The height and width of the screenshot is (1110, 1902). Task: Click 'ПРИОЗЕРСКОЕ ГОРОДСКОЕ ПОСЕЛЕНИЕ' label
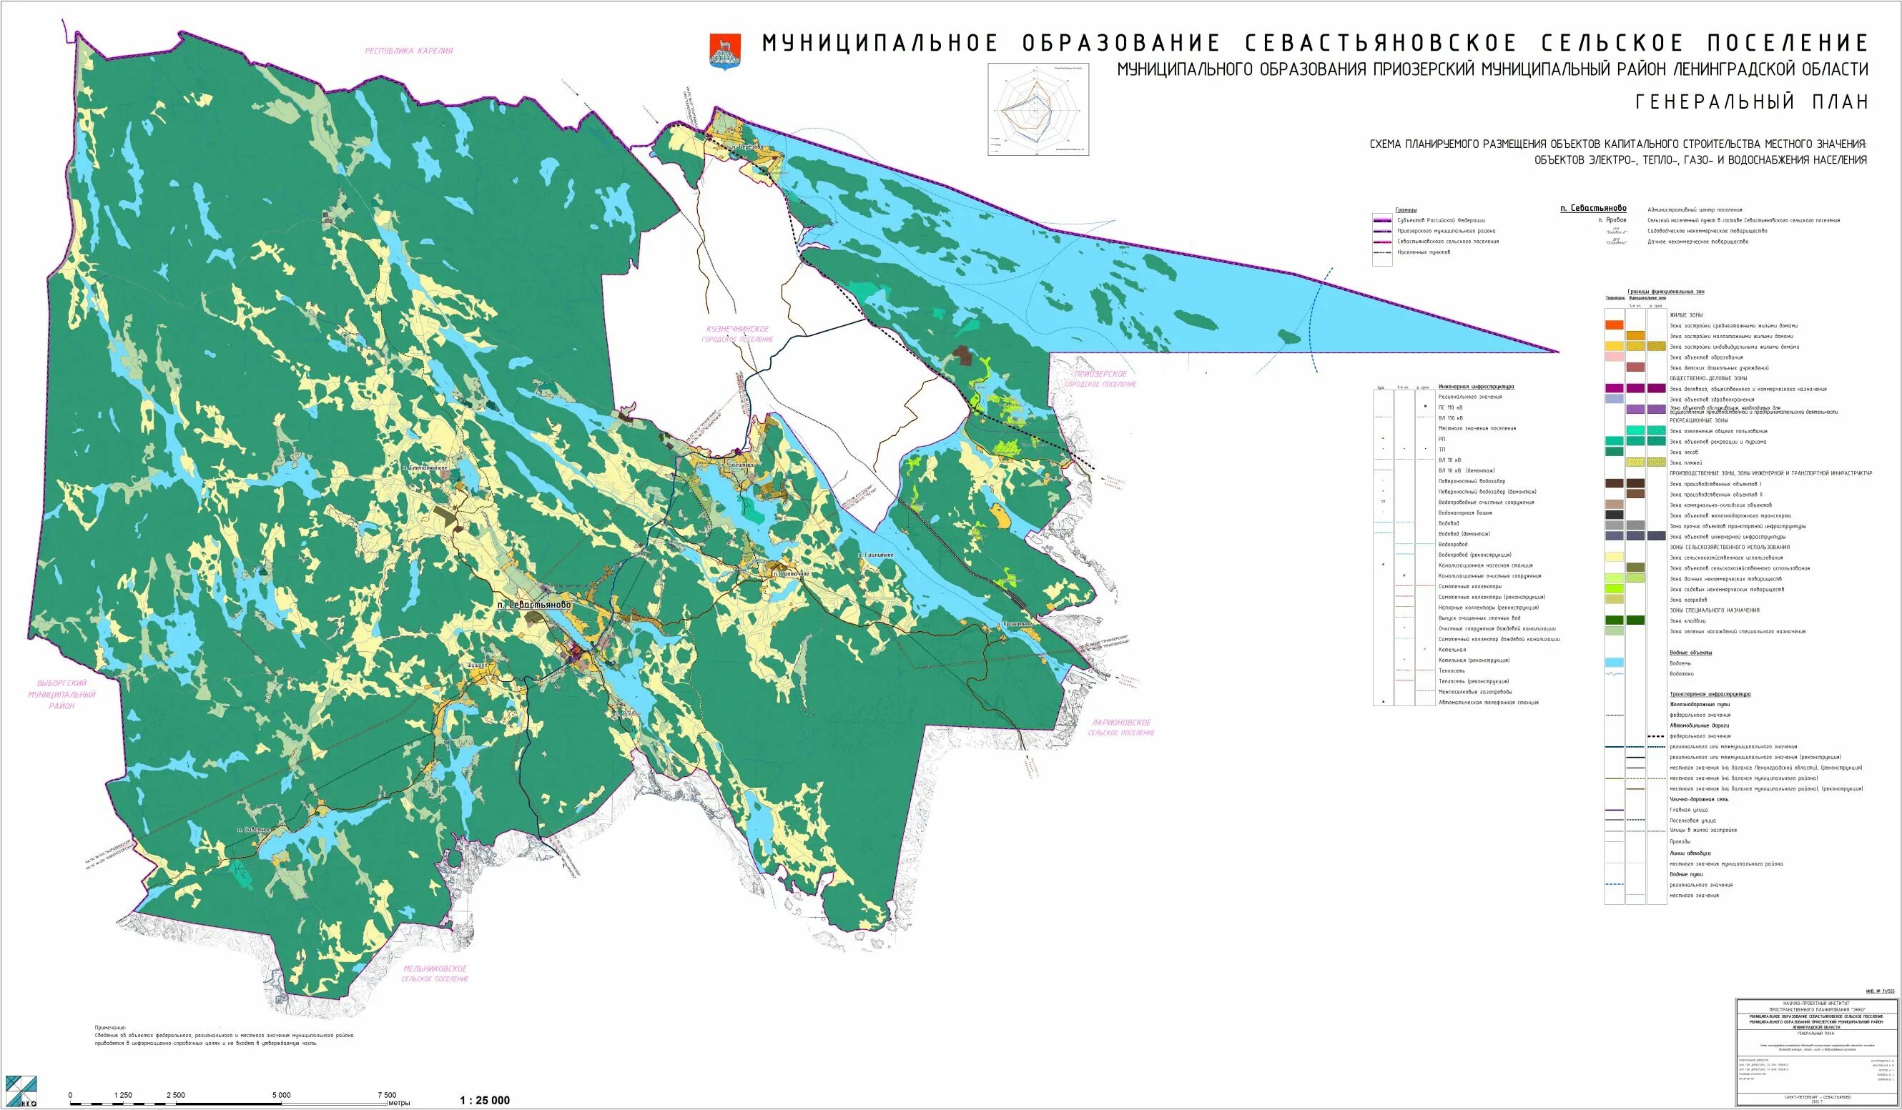tap(1100, 379)
